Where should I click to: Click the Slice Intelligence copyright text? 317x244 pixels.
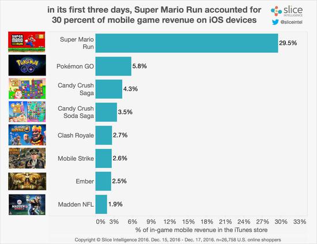[178, 240]
